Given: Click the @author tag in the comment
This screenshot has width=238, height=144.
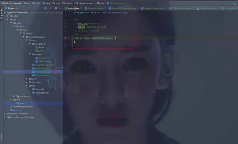Looking at the screenshot, I should click(83, 23).
